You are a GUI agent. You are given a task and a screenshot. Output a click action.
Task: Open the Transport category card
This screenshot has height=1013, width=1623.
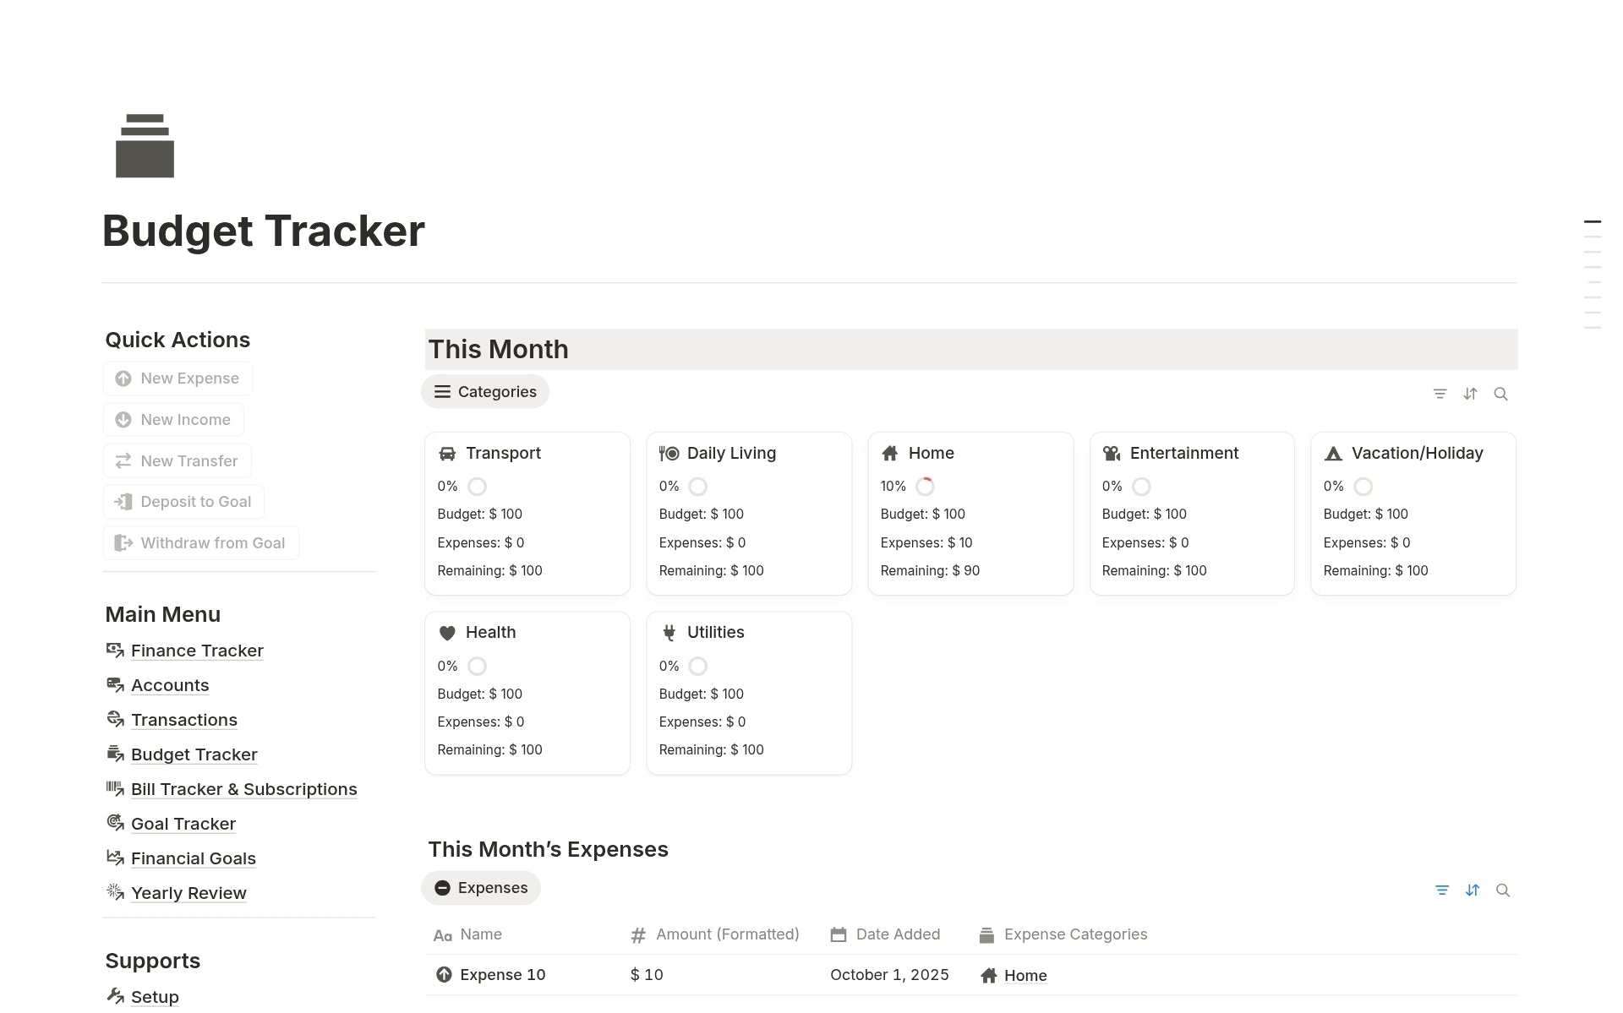[503, 454]
